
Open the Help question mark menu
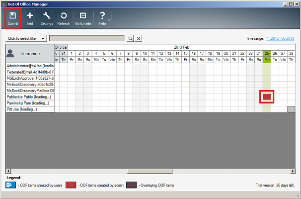point(102,18)
